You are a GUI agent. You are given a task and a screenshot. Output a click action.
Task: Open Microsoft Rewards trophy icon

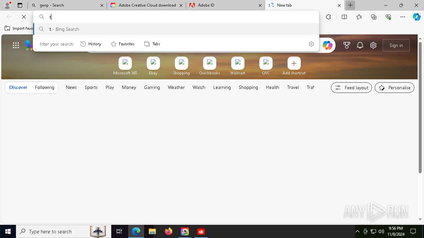347,45
